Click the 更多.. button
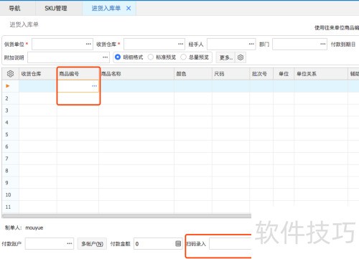359x259 pixels. coord(225,57)
